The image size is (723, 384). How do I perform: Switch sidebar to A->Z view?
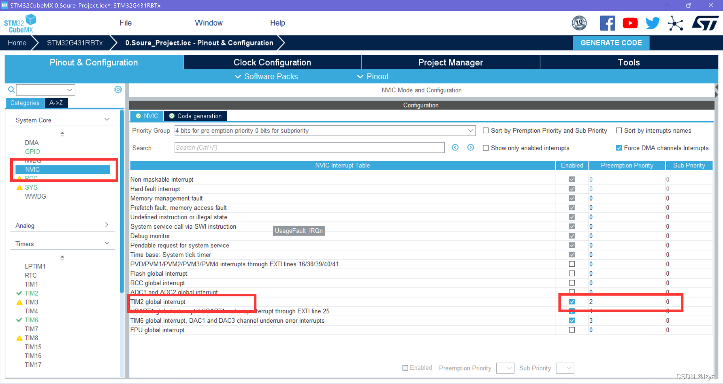pyautogui.click(x=56, y=103)
